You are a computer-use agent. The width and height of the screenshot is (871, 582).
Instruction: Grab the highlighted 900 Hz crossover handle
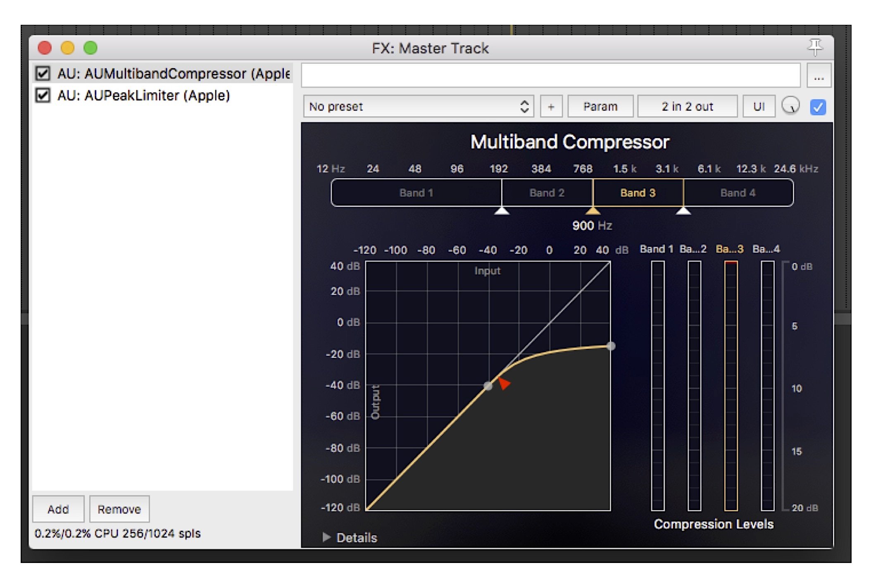pyautogui.click(x=593, y=211)
